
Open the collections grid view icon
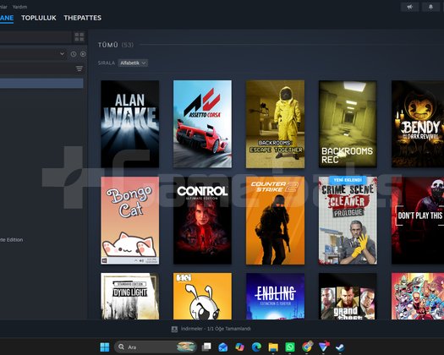[x=79, y=37]
